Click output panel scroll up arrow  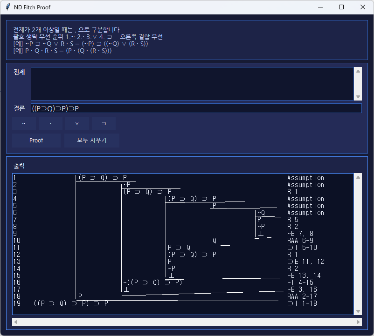coord(358,177)
